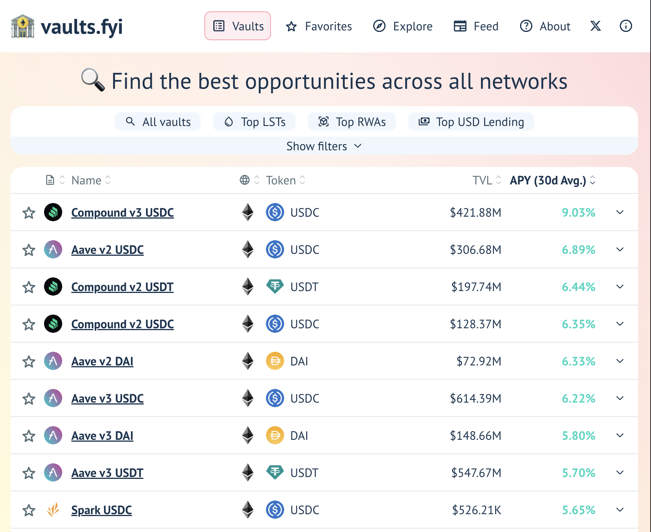The image size is (651, 532).
Task: Expand Aave v2 DAI row details
Action: pos(620,361)
